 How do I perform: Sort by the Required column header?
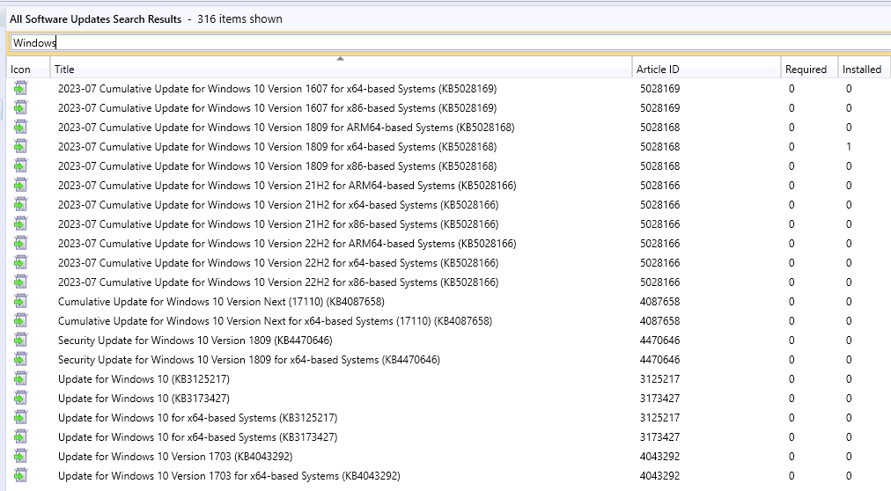pos(809,70)
